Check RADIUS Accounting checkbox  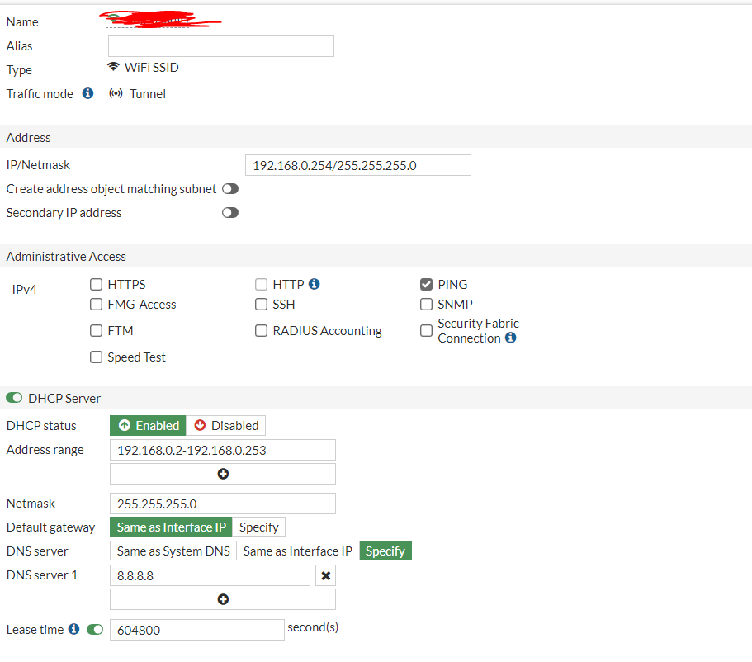pyautogui.click(x=262, y=330)
